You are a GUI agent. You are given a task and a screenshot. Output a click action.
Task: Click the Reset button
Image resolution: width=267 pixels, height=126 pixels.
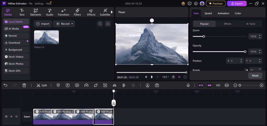pyautogui.click(x=255, y=75)
